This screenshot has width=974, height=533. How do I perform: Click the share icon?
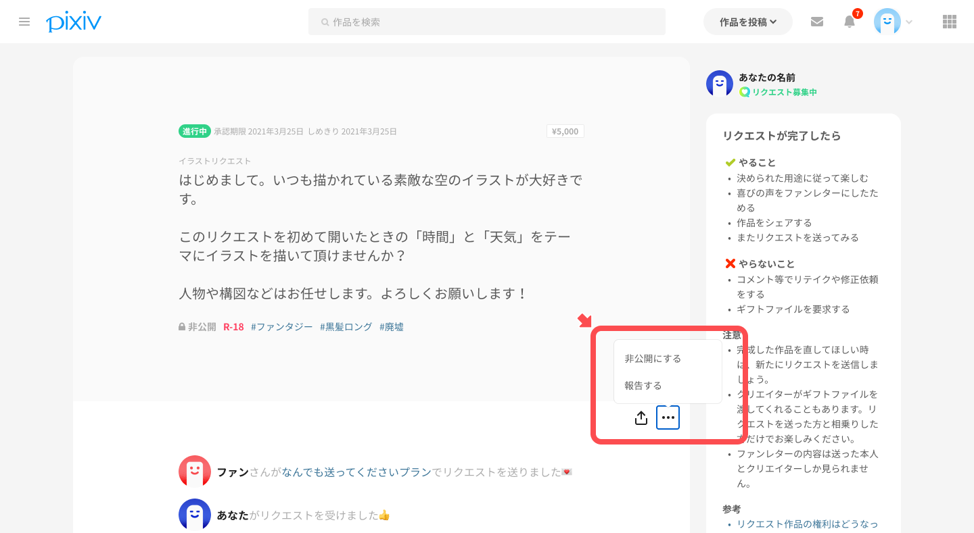(641, 418)
